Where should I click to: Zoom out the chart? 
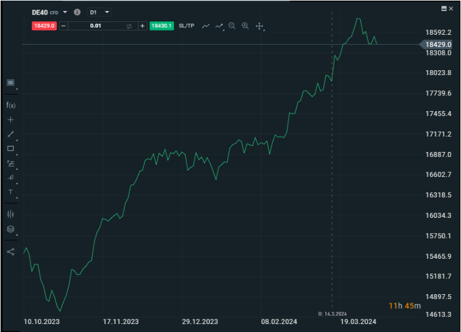click(232, 26)
